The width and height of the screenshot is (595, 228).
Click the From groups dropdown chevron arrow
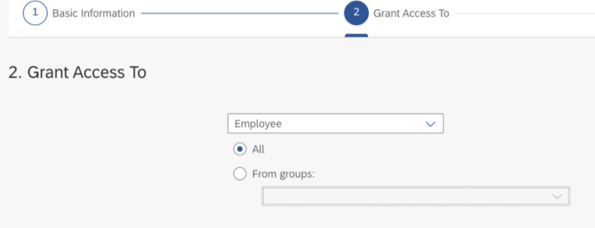click(x=557, y=196)
